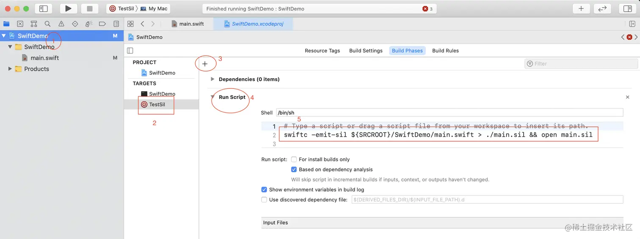Open the Issue navigator warning icon

[61, 24]
